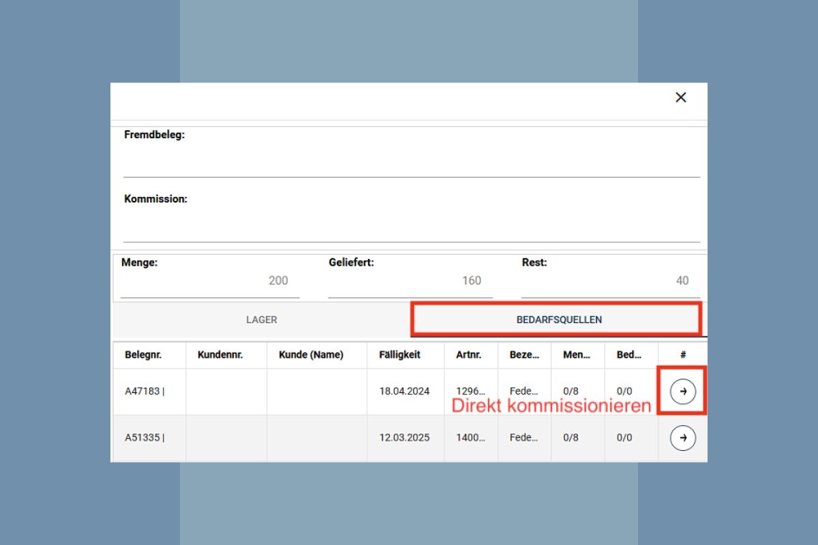Click the arrow icon for document A47183
Viewport: 818px width, 545px height.
tap(683, 391)
